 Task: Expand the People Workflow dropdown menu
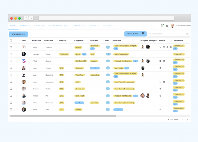pos(58,26)
